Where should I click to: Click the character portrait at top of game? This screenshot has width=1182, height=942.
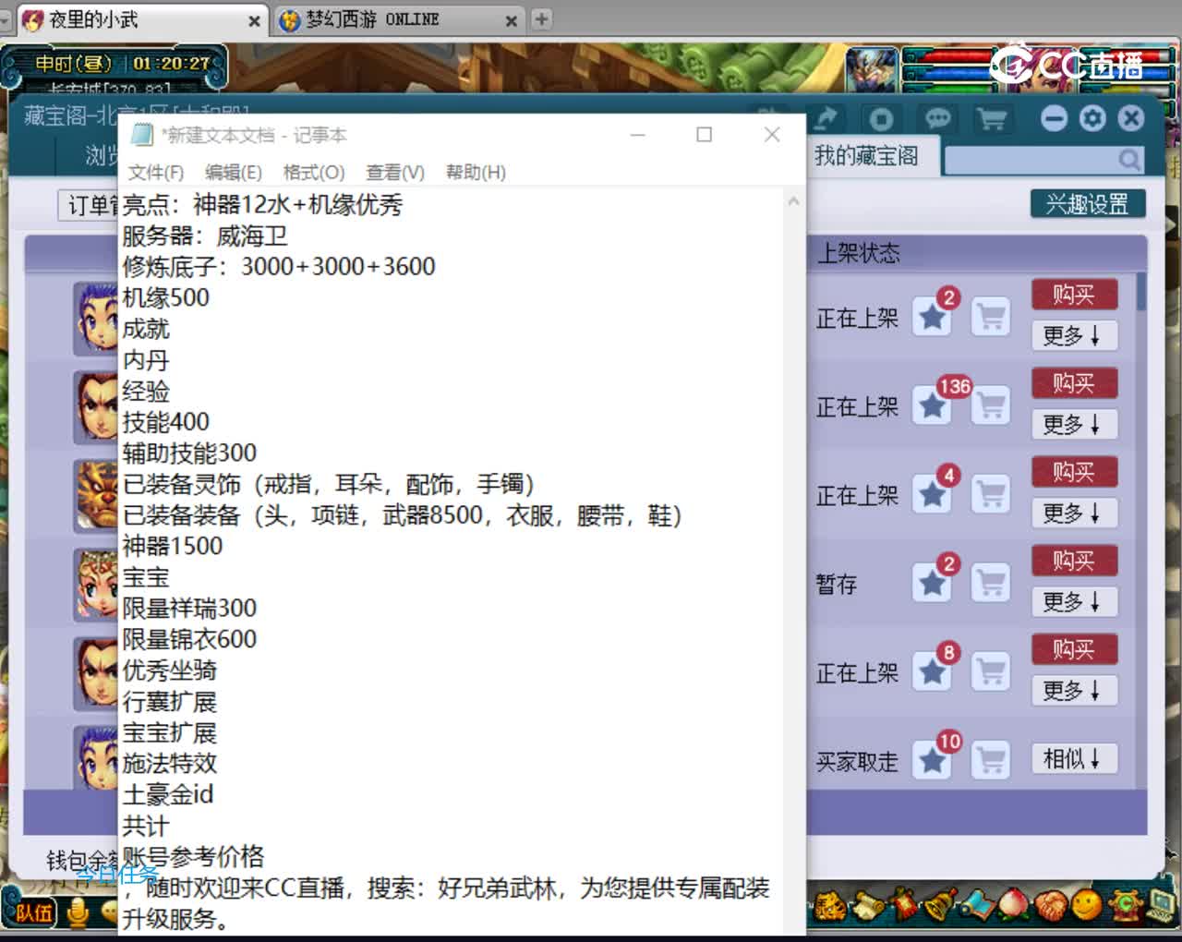point(872,69)
